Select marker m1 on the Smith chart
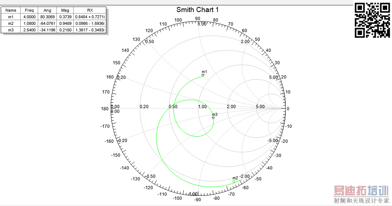 [x=203, y=75]
